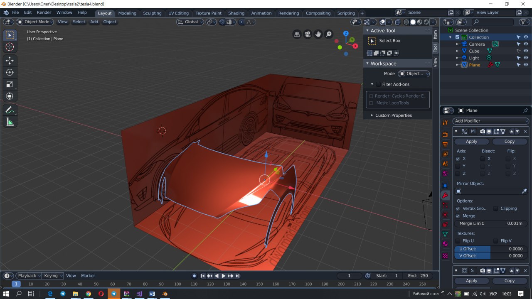Apply the Mirror modifier
Viewport: 532px width, 299px height.
click(472, 142)
